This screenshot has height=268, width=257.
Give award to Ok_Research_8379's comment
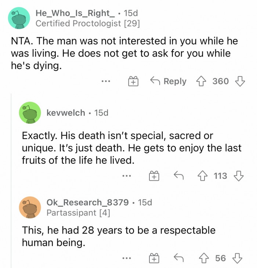[153, 258]
